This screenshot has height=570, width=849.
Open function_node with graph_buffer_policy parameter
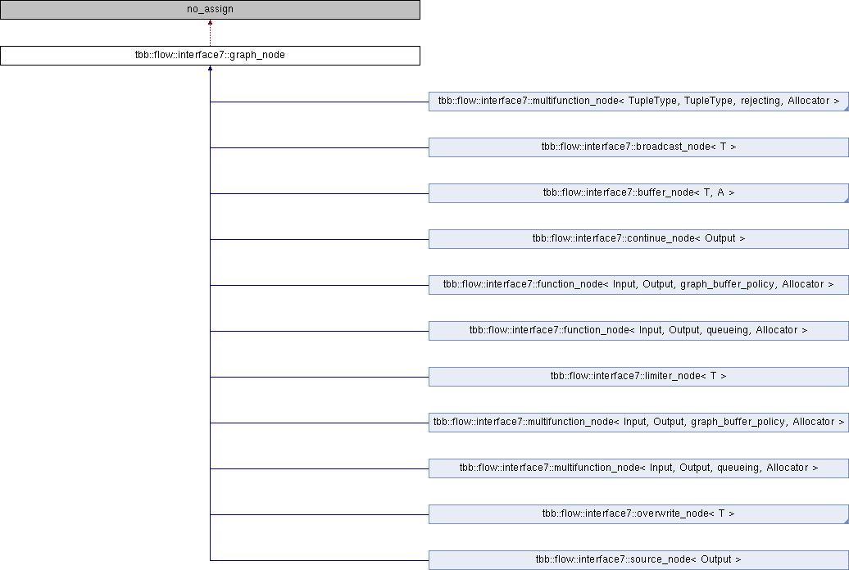tap(638, 285)
